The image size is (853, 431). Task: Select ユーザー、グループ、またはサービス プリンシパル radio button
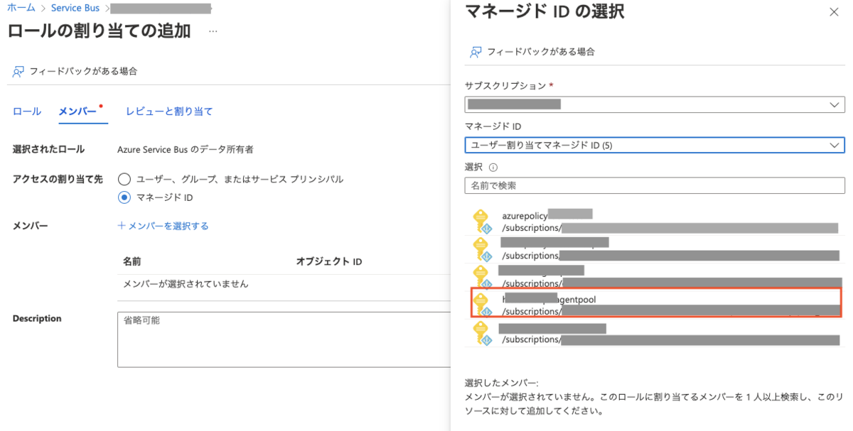pyautogui.click(x=124, y=179)
